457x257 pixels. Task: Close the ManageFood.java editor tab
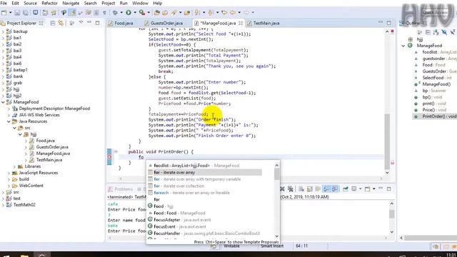coord(241,23)
